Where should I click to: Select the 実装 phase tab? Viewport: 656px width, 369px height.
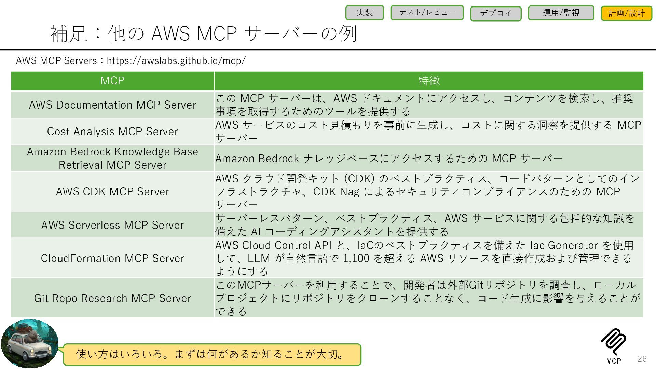[365, 13]
